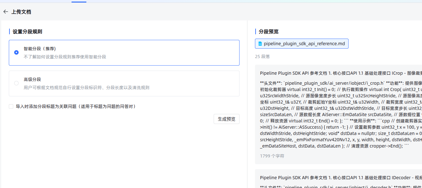Click the 1799 个字符 character count
Image resolution: width=422 pixels, height=188 pixels.
pos(272,156)
